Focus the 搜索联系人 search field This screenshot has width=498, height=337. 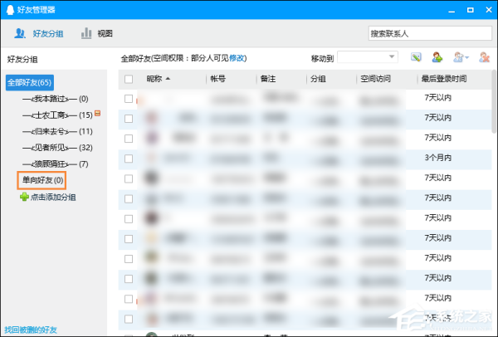pos(430,33)
